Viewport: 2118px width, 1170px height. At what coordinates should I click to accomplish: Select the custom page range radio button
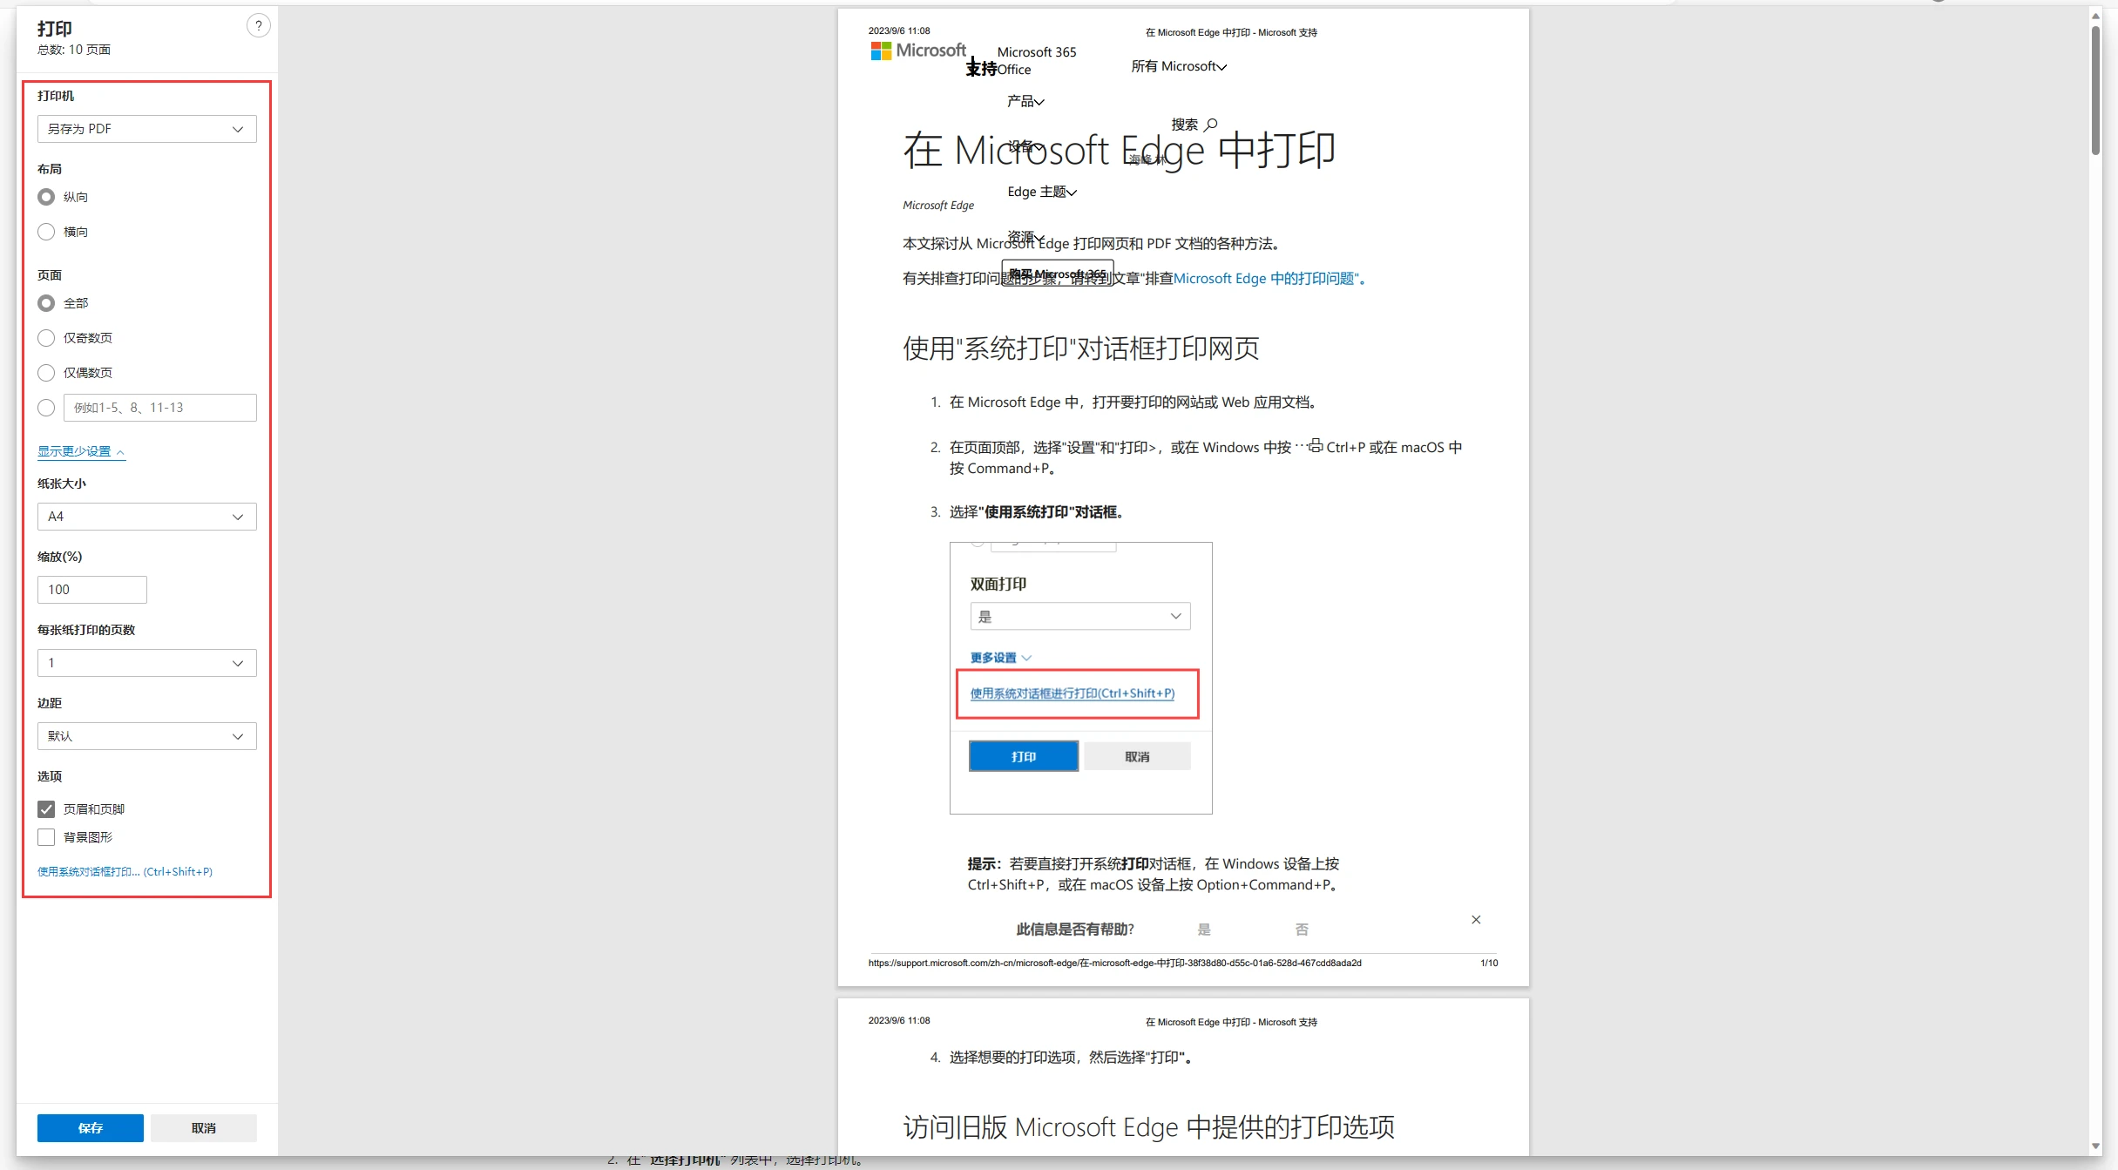46,408
